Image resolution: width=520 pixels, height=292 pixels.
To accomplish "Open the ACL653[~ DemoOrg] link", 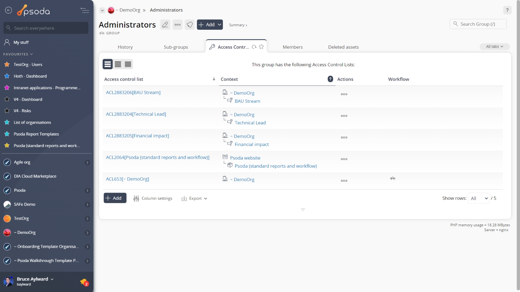I will tap(127, 179).
